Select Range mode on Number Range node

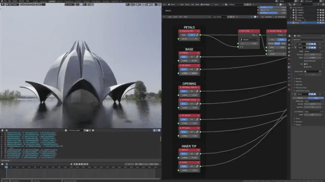pos(271,44)
